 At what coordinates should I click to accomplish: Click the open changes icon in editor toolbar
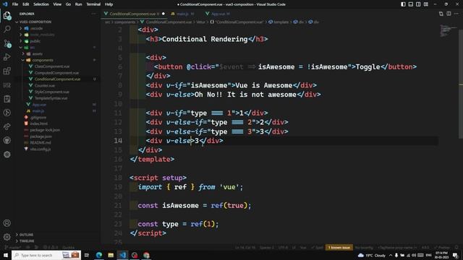pyautogui.click(x=441, y=14)
